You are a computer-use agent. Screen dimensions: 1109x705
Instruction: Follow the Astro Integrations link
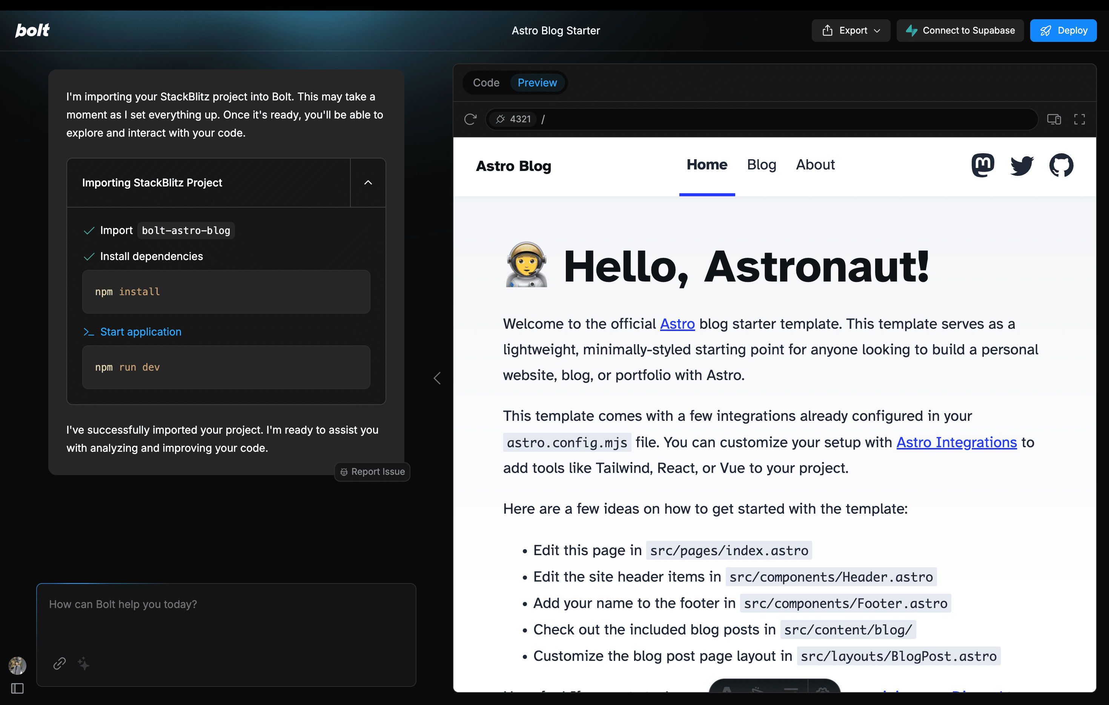(956, 442)
